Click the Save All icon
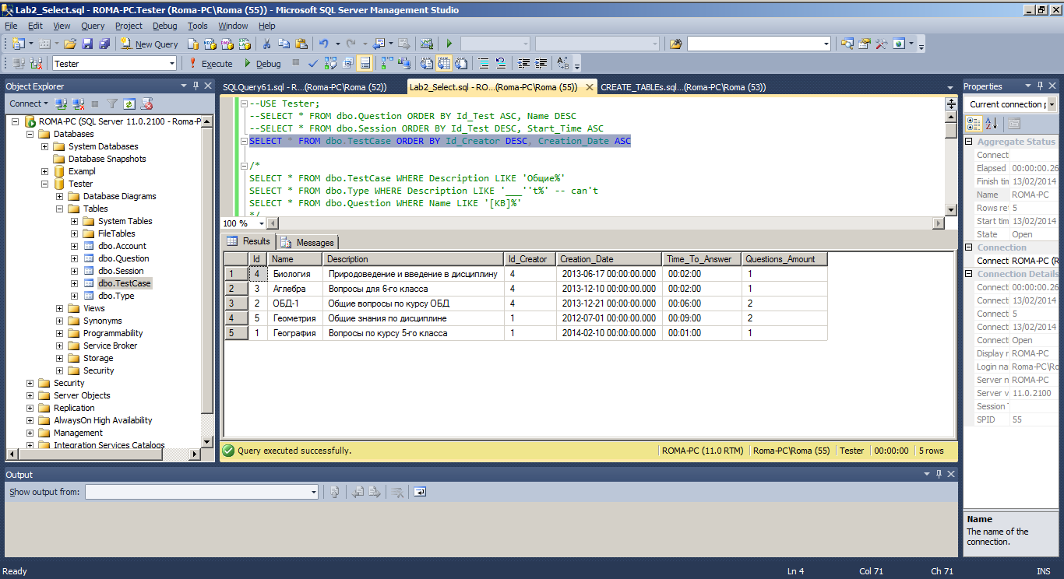Viewport: 1064px width, 579px height. coord(103,44)
